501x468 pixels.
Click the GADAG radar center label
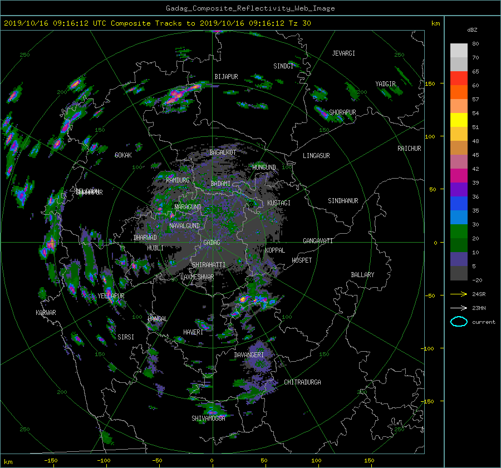pos(212,243)
